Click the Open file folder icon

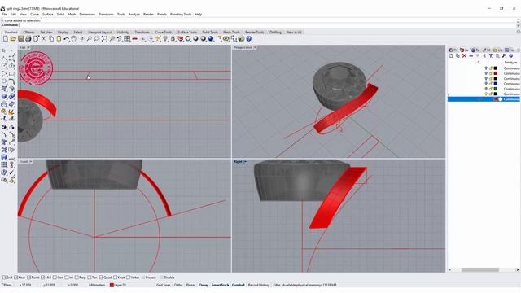pyautogui.click(x=13, y=39)
